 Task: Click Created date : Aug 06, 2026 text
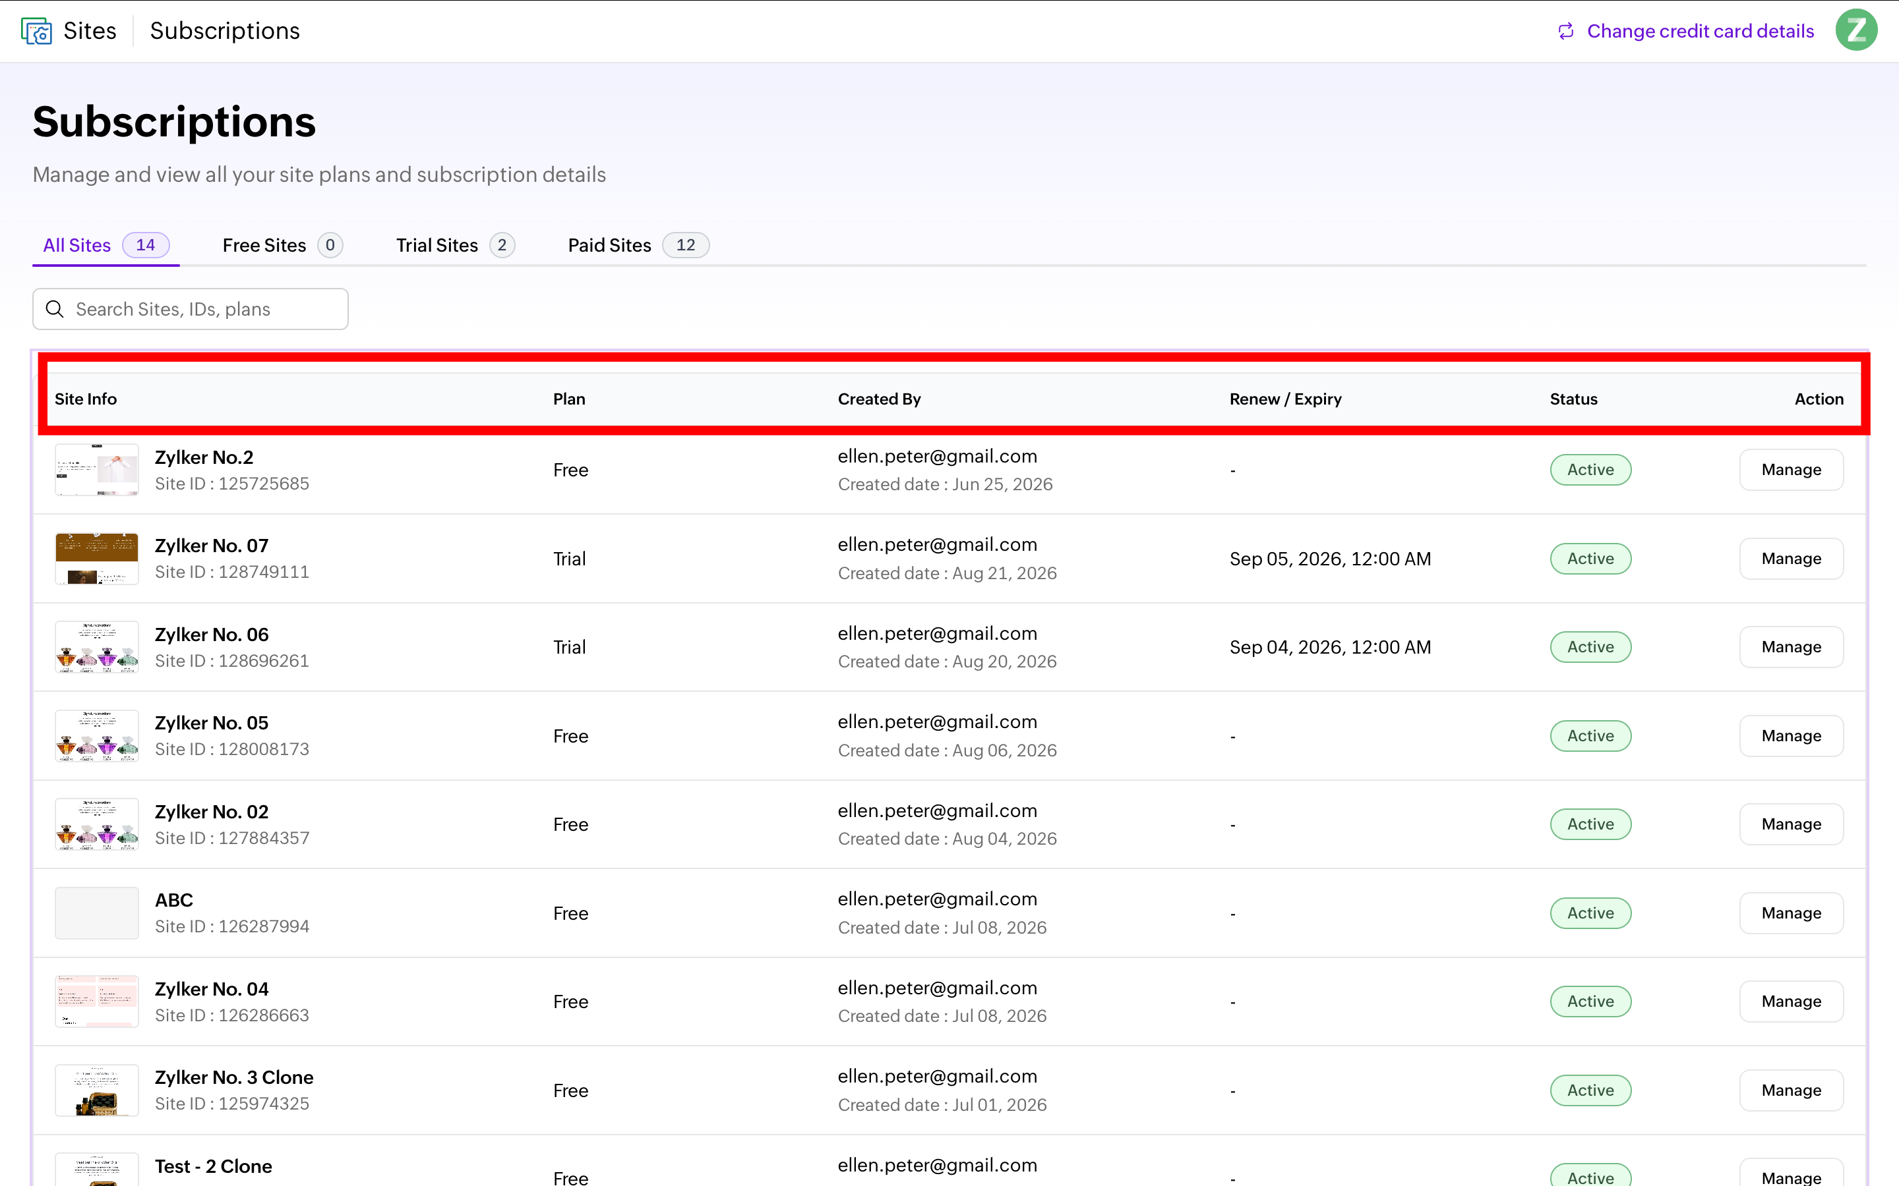[x=947, y=750]
